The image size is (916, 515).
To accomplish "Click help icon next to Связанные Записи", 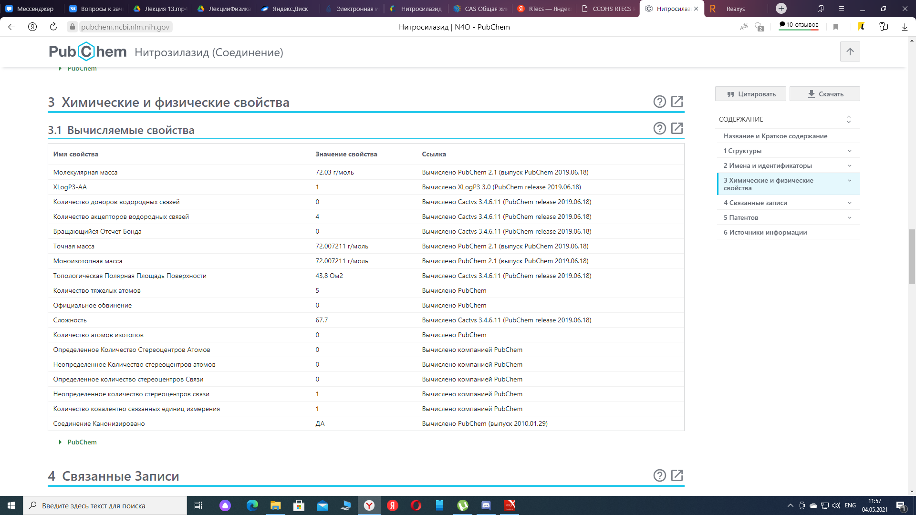I will [x=659, y=475].
